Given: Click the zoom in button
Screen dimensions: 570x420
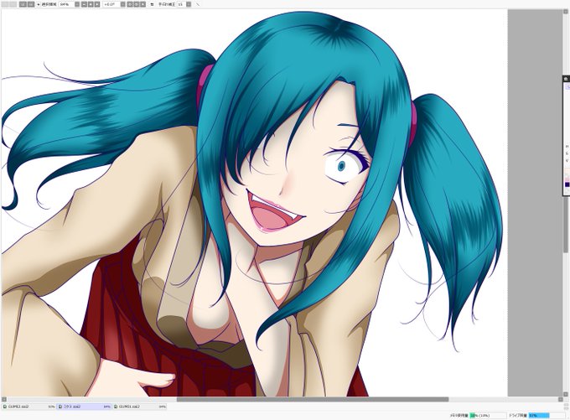Looking at the screenshot, I should pyautogui.click(x=91, y=4).
